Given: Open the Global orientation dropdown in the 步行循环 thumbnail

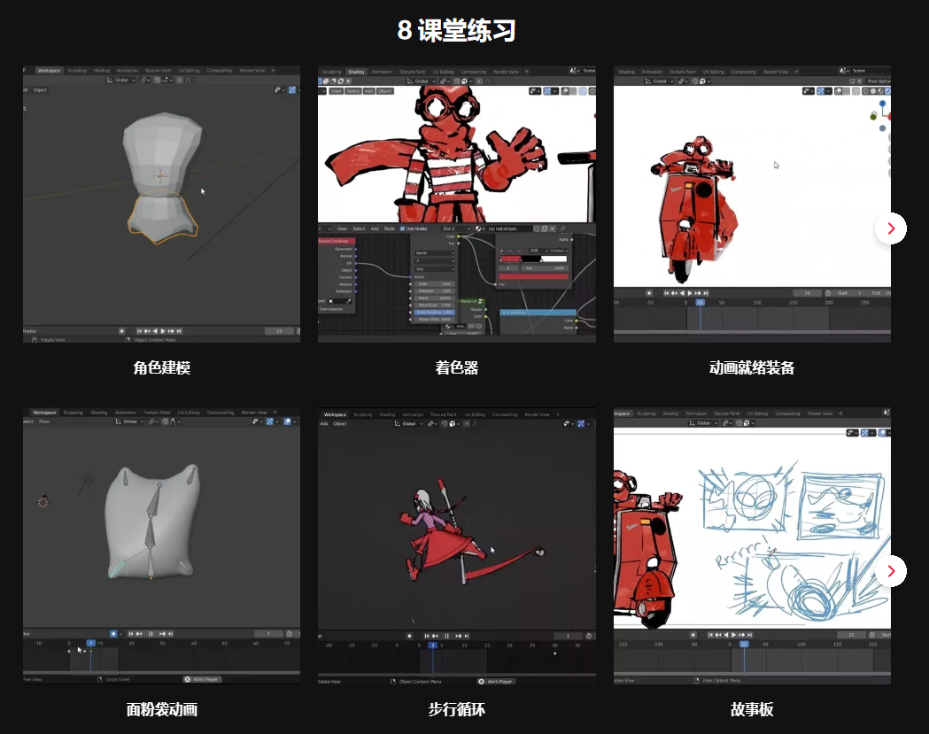Looking at the screenshot, I should pyautogui.click(x=409, y=423).
